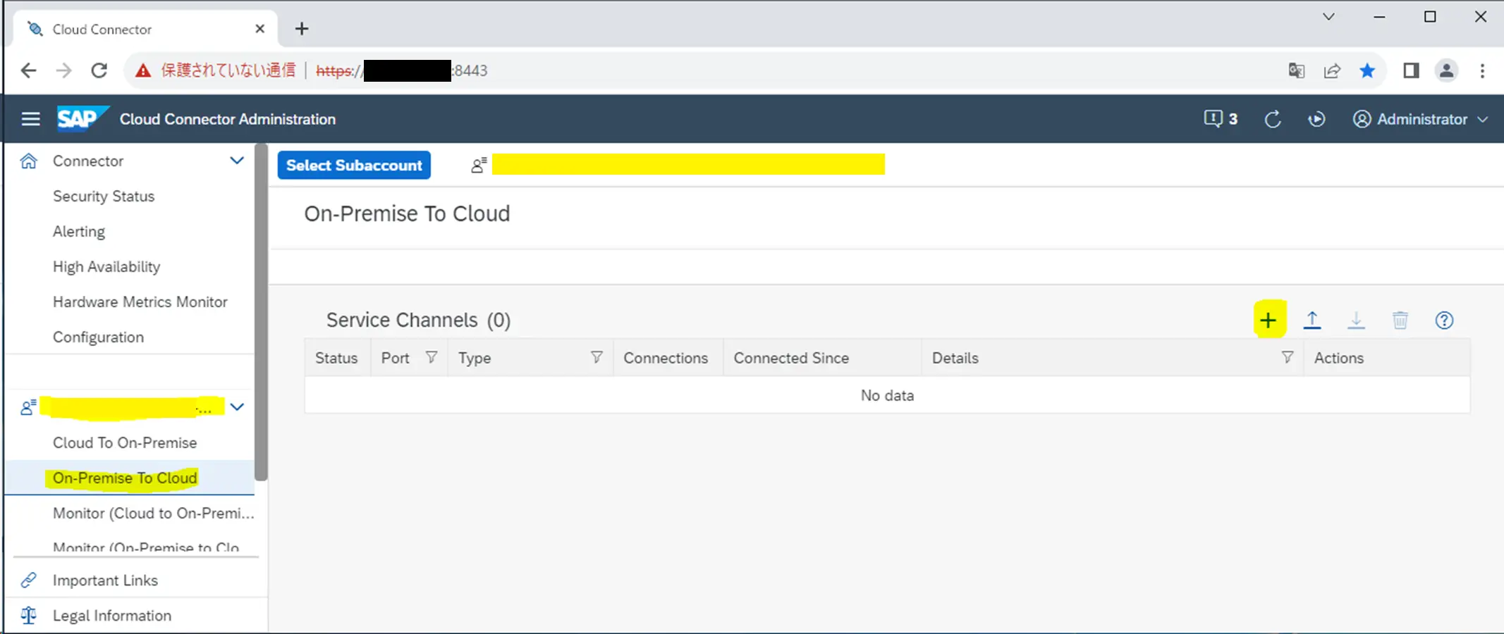Open Security Status in sidebar
Image resolution: width=1504 pixels, height=634 pixels.
pyautogui.click(x=104, y=196)
